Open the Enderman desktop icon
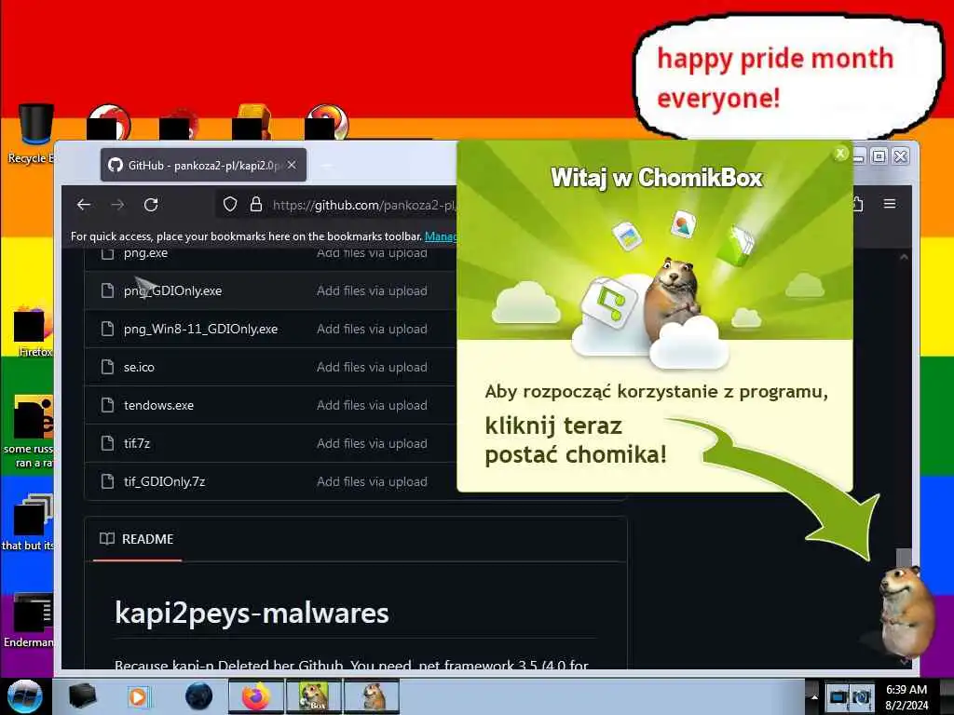This screenshot has width=954, height=715. point(29,620)
